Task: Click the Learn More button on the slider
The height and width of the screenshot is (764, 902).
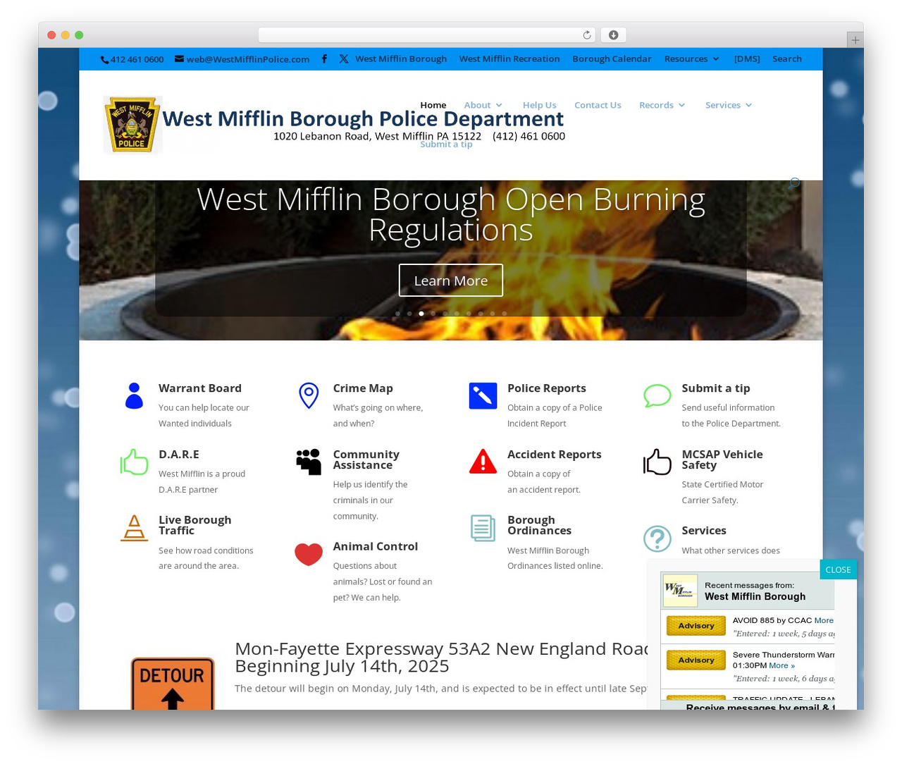Action: point(451,281)
